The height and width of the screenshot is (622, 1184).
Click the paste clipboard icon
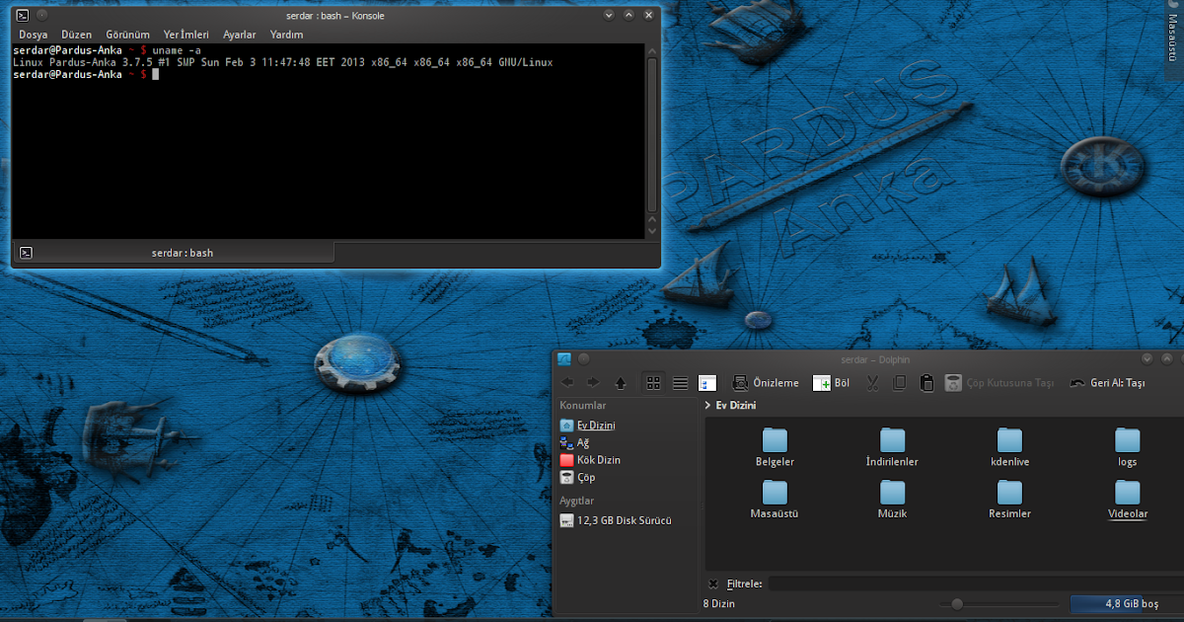926,382
